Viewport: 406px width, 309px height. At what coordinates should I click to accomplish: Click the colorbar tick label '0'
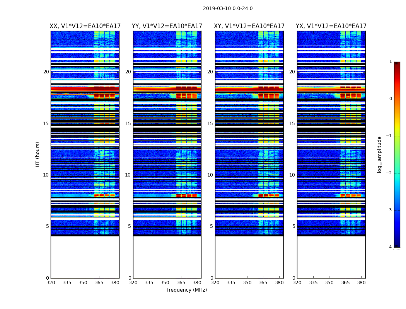click(390, 99)
